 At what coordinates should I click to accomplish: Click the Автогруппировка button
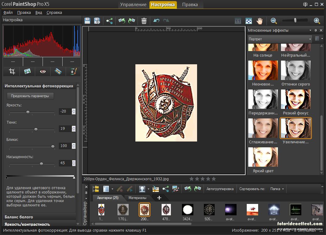click(x=220, y=189)
